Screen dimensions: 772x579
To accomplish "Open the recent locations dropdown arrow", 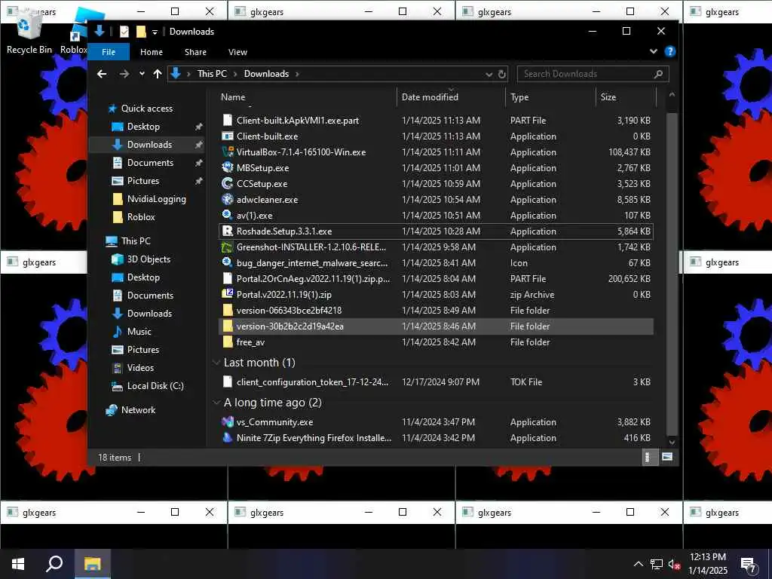I will (142, 74).
